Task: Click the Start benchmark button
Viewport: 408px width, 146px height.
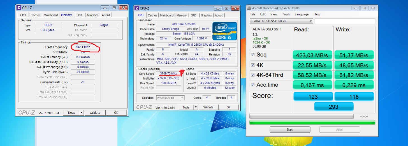Action: (x=290, y=129)
